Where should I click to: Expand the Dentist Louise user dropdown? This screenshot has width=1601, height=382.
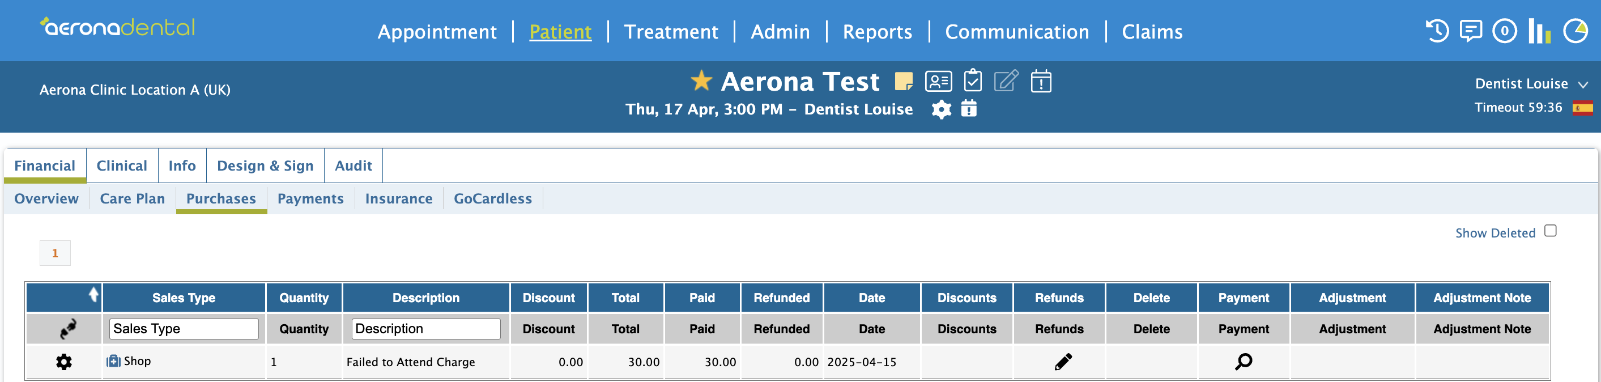point(1582,84)
